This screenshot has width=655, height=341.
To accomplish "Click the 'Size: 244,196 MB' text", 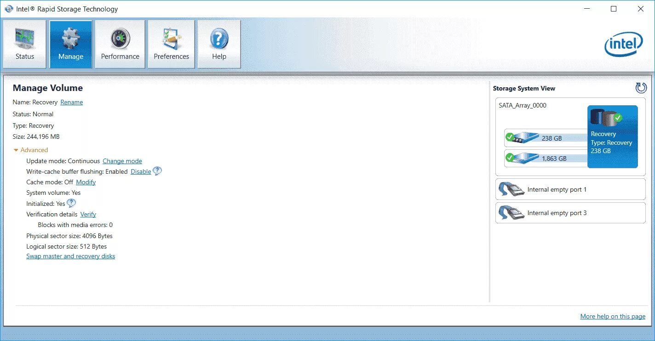I will [x=36, y=136].
